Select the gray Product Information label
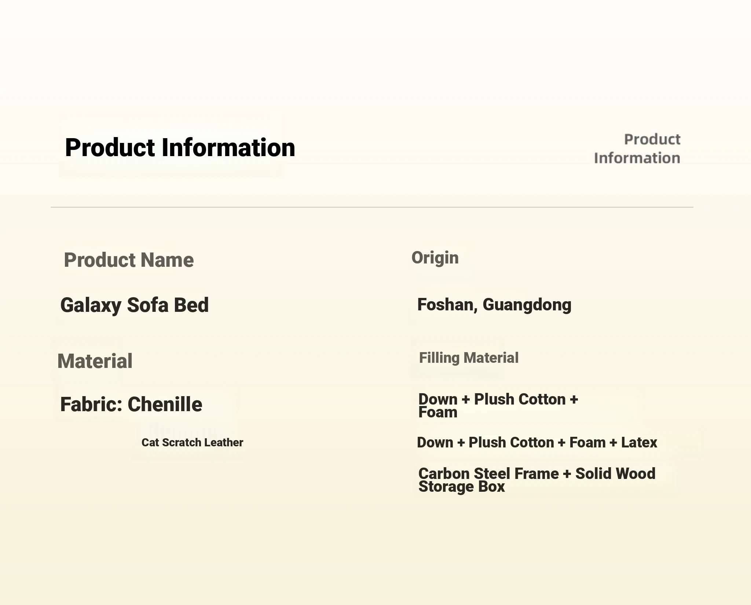Screen dimensions: 751x605 click(x=637, y=149)
